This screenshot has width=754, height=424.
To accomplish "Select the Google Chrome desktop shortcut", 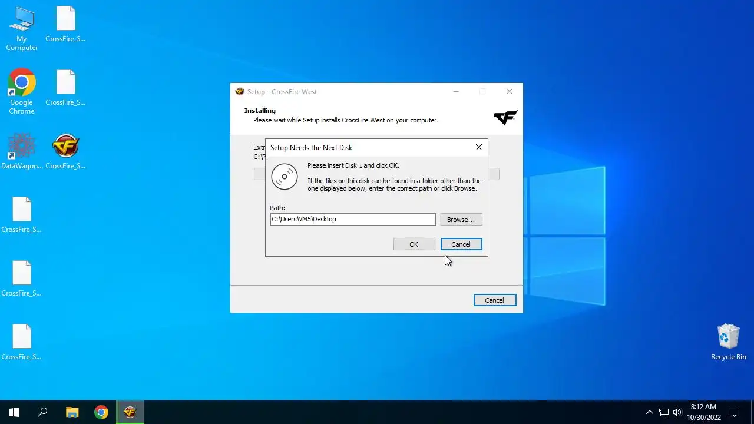I will pyautogui.click(x=22, y=92).
